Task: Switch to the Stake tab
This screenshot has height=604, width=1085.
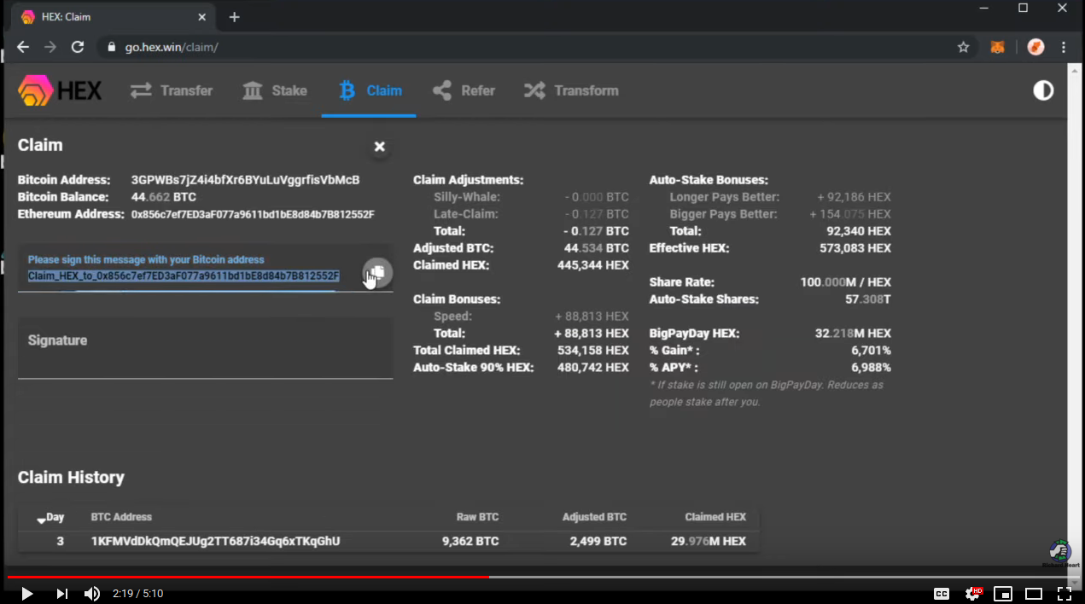Action: 275,90
